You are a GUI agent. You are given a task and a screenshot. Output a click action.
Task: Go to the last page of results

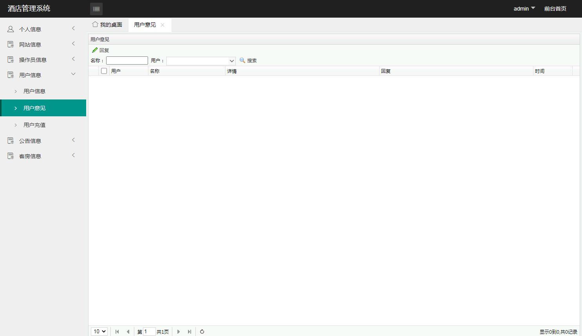pyautogui.click(x=190, y=332)
